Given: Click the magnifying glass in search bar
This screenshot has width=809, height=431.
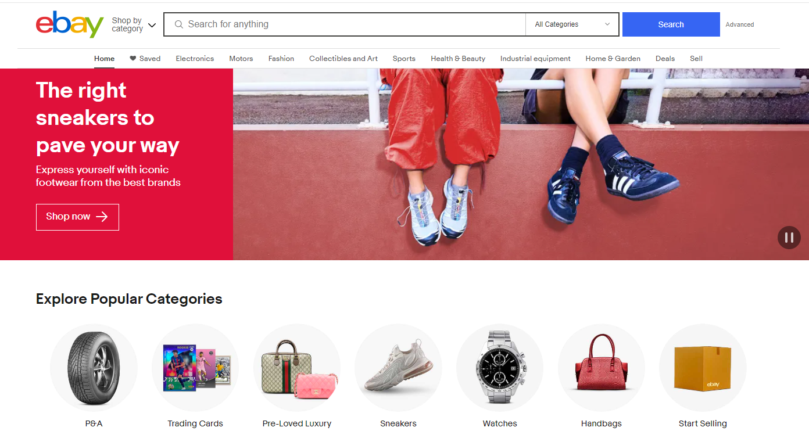Looking at the screenshot, I should (179, 24).
